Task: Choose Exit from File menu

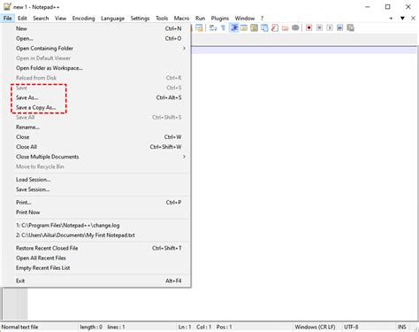Action: (96, 281)
